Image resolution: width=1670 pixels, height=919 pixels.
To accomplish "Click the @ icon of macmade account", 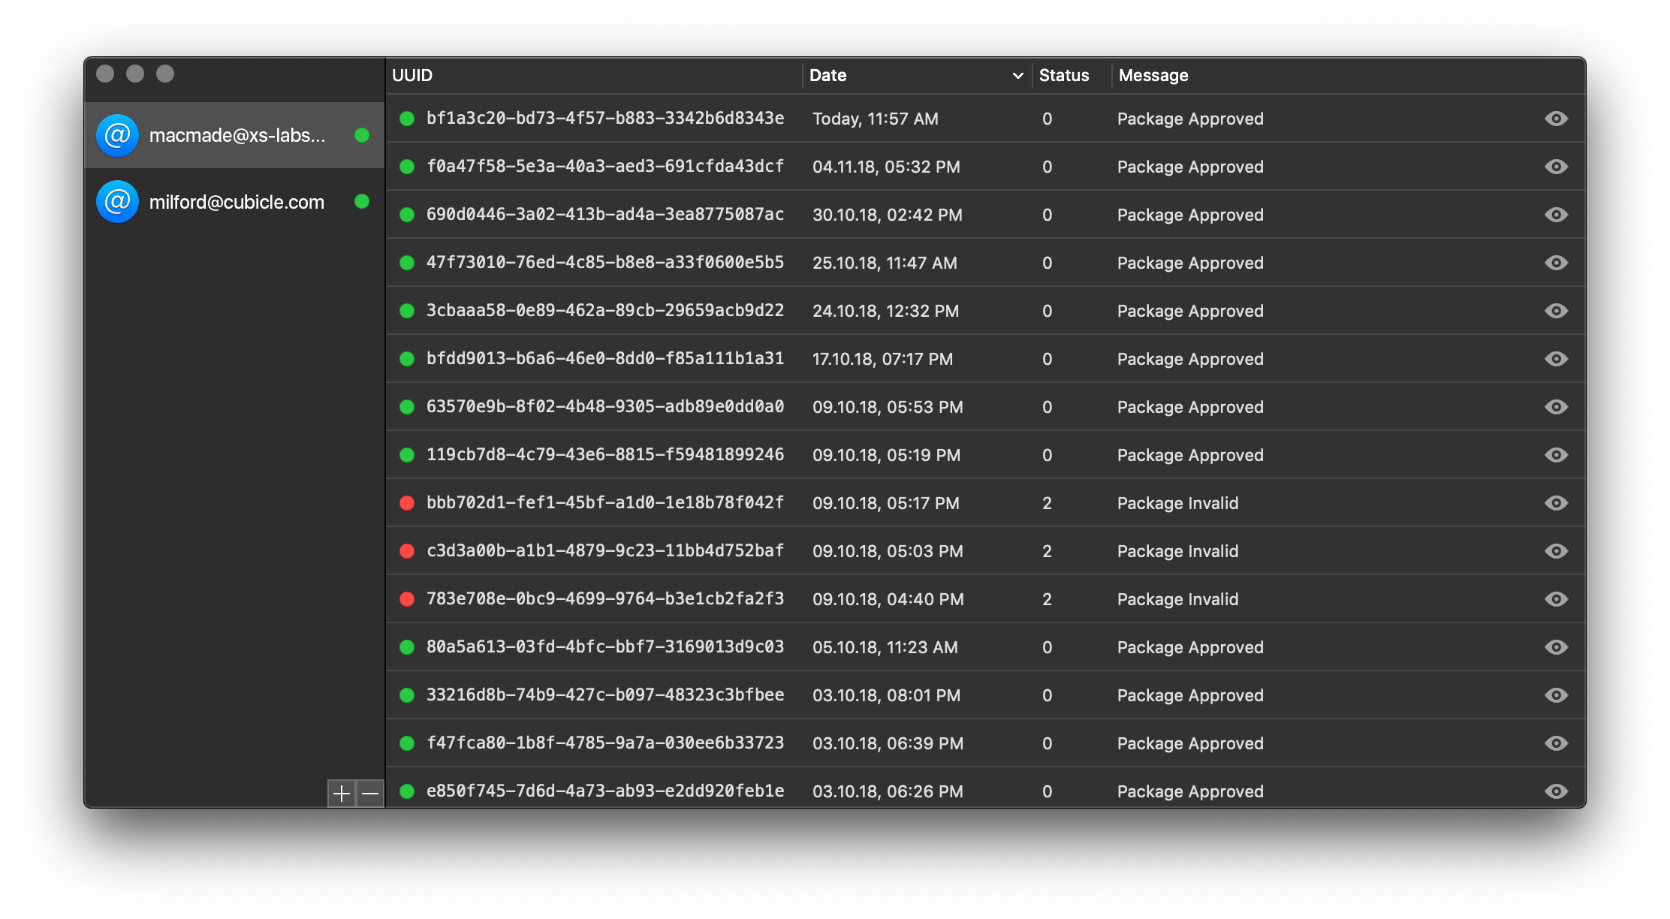I will coord(118,135).
